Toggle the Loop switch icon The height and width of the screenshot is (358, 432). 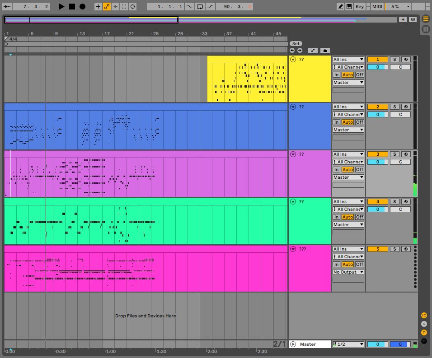pyautogui.click(x=200, y=7)
